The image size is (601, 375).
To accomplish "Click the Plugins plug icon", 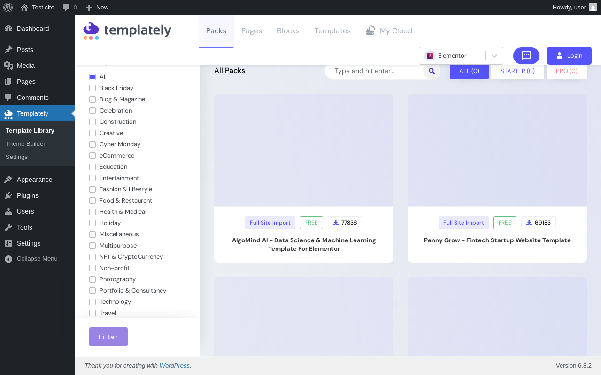I will (8, 195).
